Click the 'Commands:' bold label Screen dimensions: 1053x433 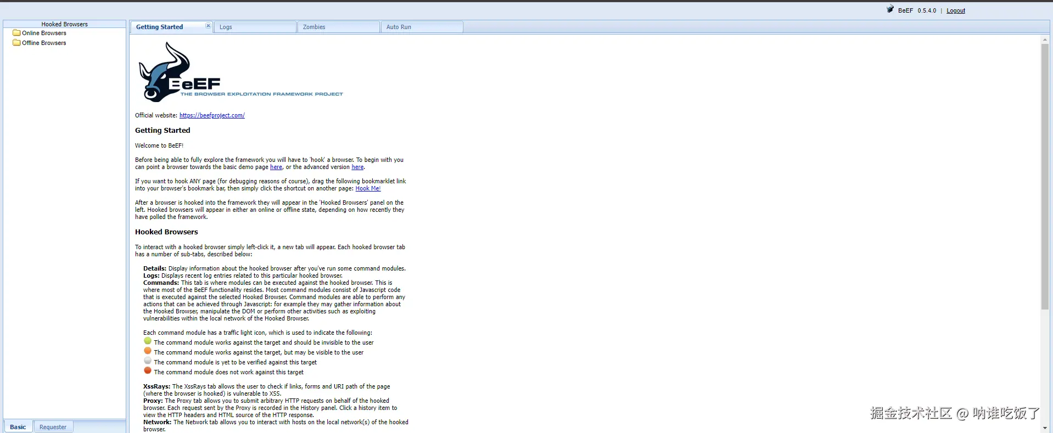point(161,283)
